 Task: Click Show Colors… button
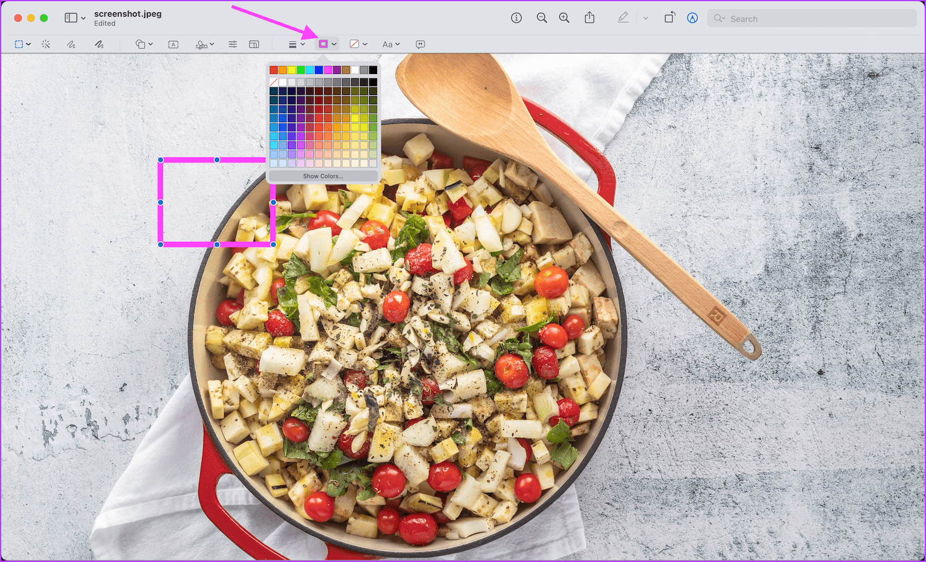tap(323, 176)
